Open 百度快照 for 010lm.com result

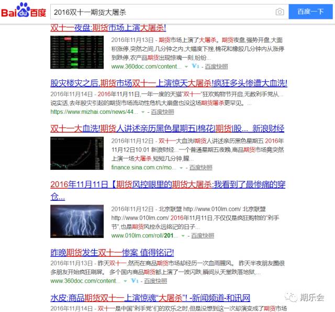203,235
